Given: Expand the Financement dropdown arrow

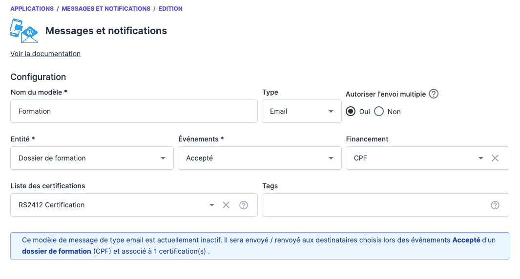Looking at the screenshot, I should point(481,158).
